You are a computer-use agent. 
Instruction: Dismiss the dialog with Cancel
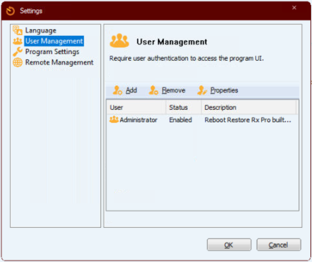coord(279,244)
